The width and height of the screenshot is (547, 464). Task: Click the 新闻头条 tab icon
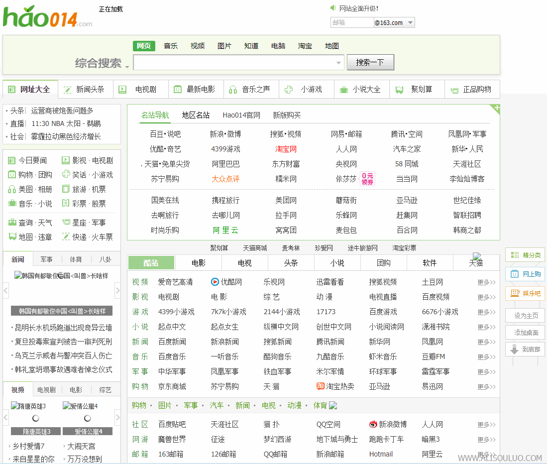coord(67,90)
